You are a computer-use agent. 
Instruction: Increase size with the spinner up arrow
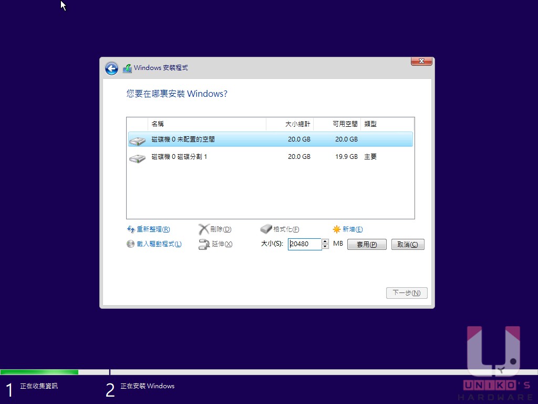click(325, 241)
